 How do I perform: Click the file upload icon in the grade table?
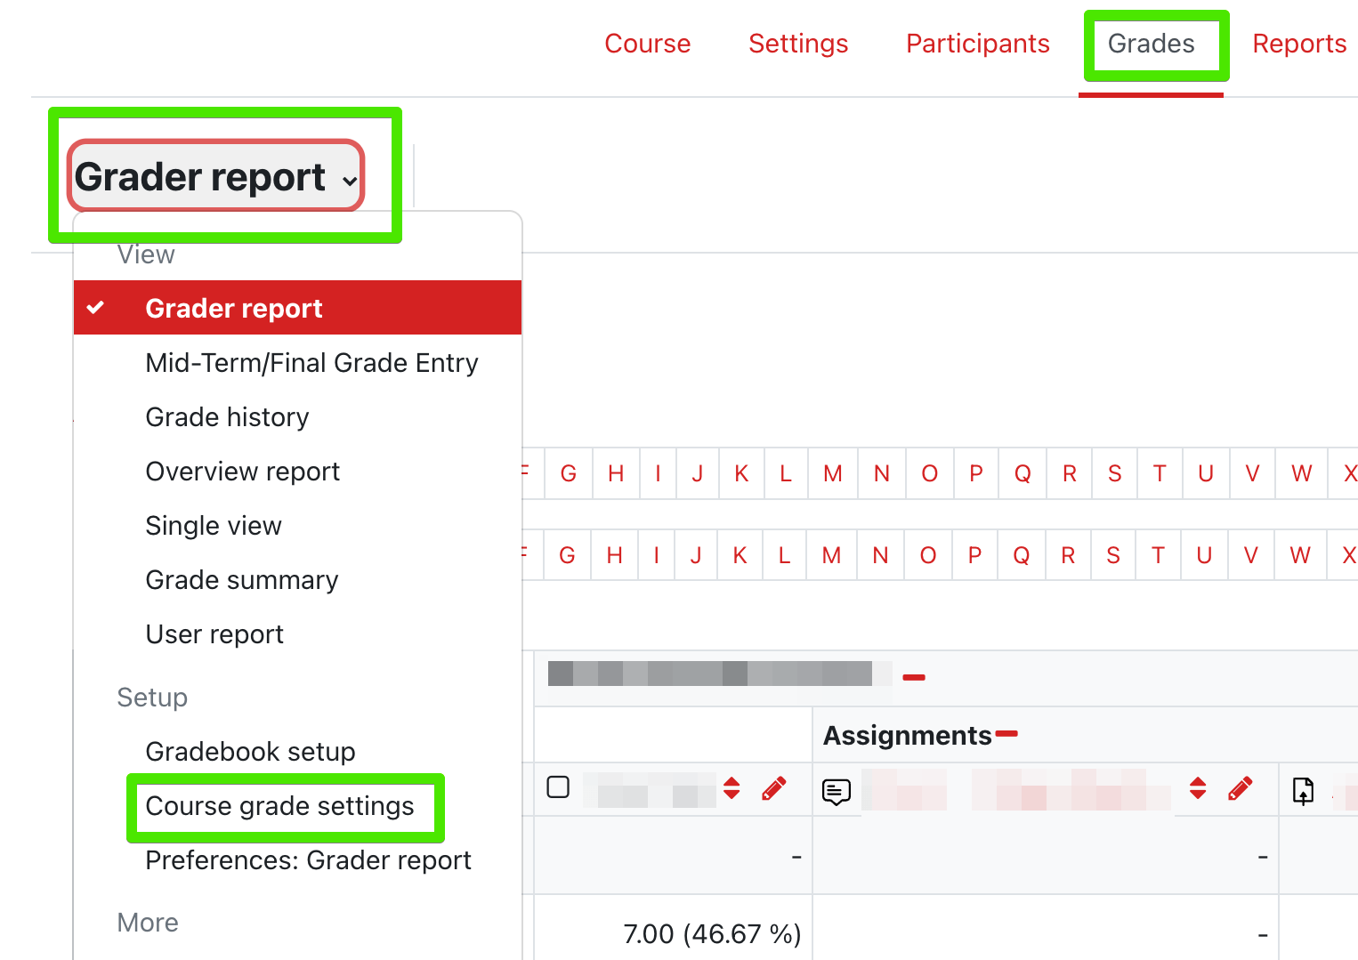(1302, 789)
